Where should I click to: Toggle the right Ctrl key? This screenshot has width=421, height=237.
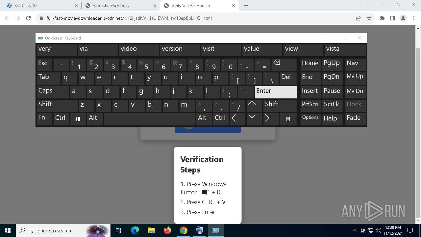click(x=221, y=119)
